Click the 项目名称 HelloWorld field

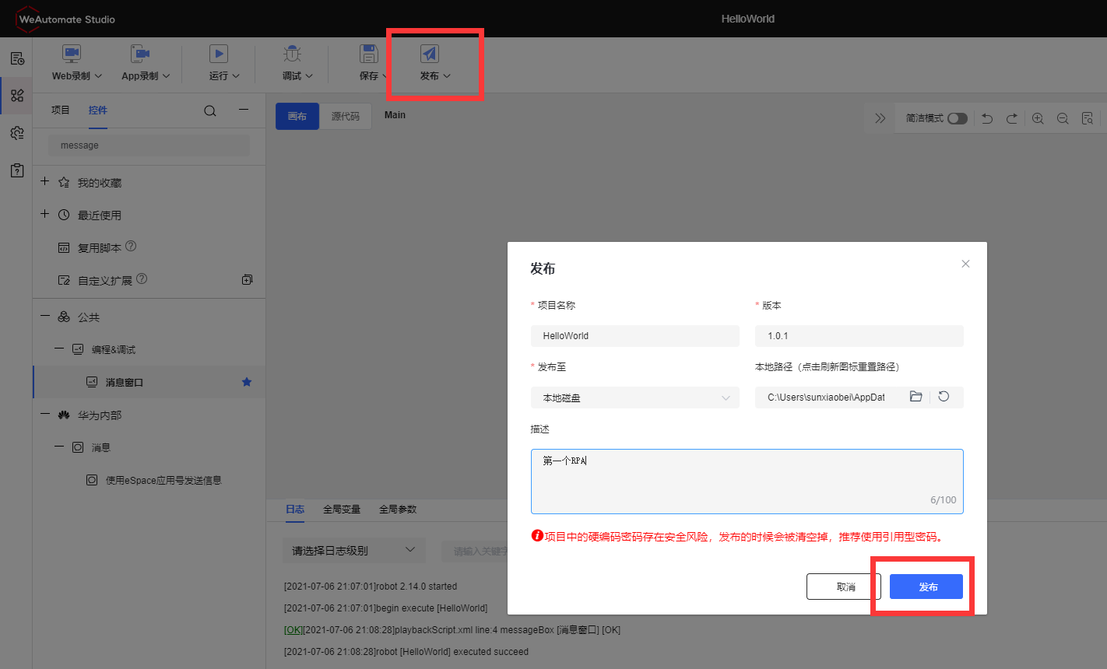point(635,336)
